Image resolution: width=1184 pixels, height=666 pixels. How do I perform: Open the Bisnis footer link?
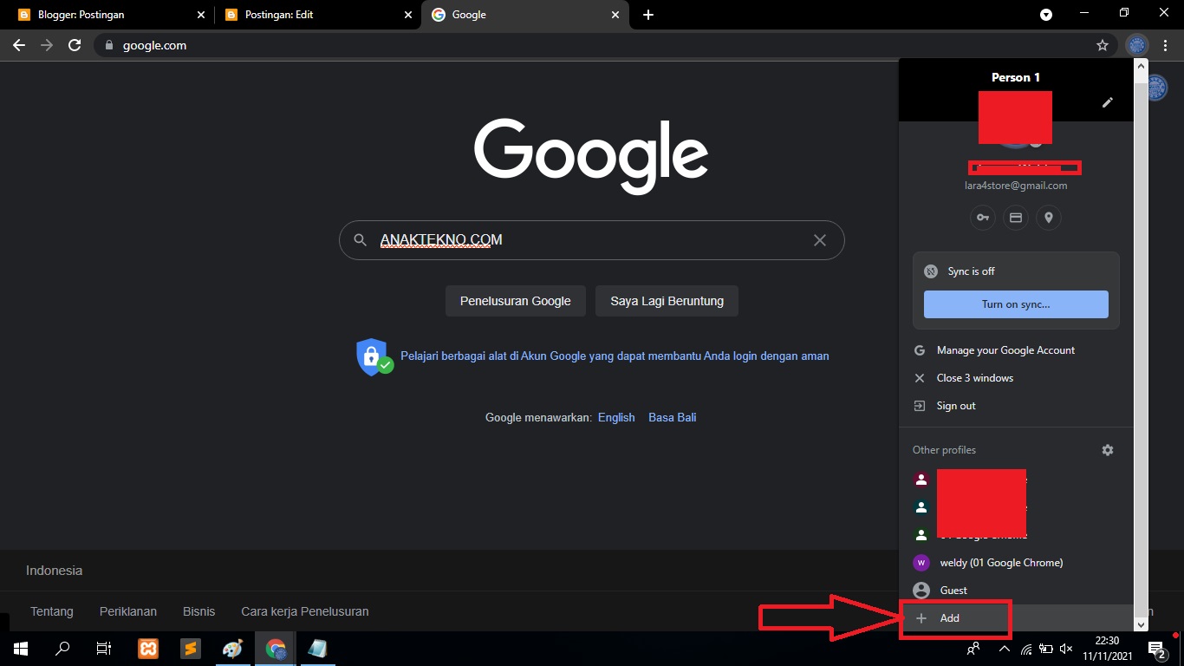(198, 611)
